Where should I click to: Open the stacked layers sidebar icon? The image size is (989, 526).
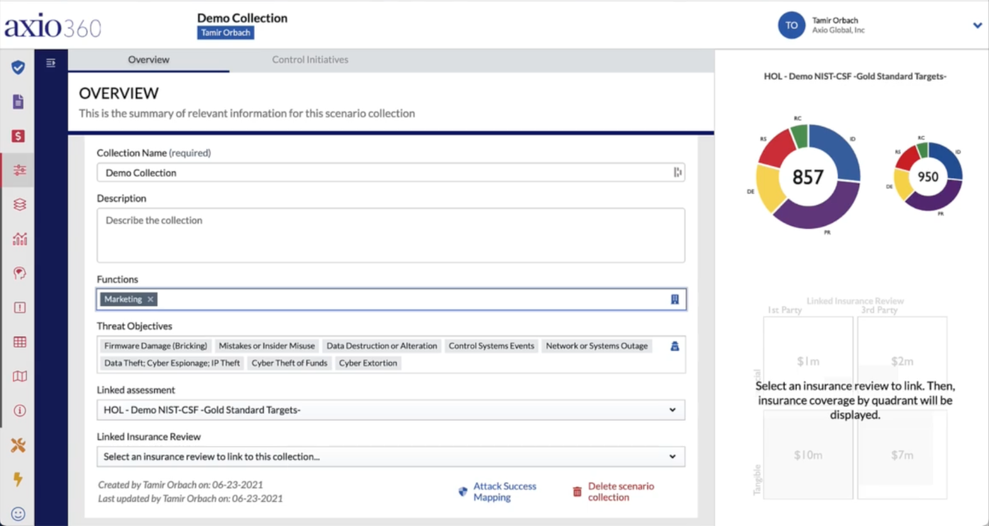click(19, 204)
